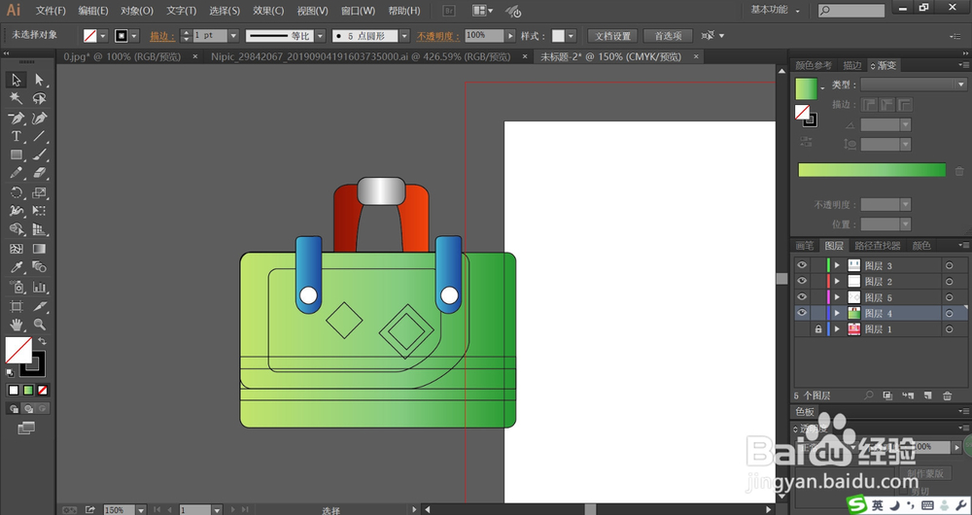This screenshot has width=972, height=515.
Task: Open brush definition 5 点圆形 dropdown
Action: coord(404,36)
